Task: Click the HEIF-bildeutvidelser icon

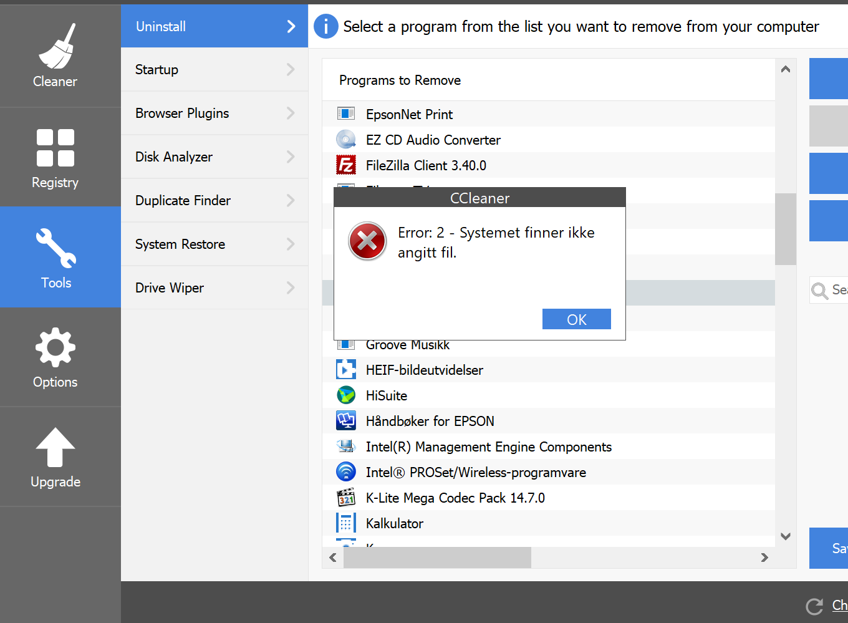Action: 346,369
